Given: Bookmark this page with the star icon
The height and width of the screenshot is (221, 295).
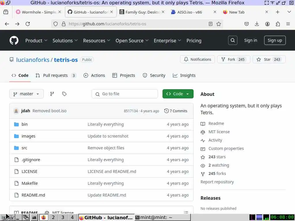Looking at the screenshot, I should tap(219, 24).
